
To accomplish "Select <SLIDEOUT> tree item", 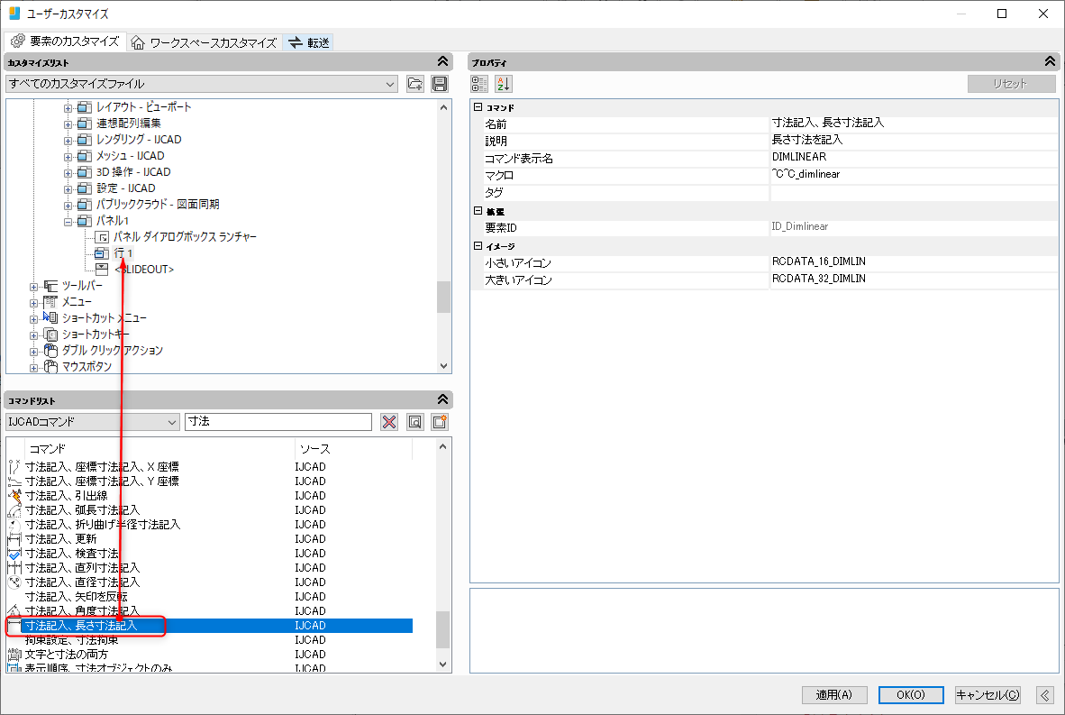I will (144, 270).
